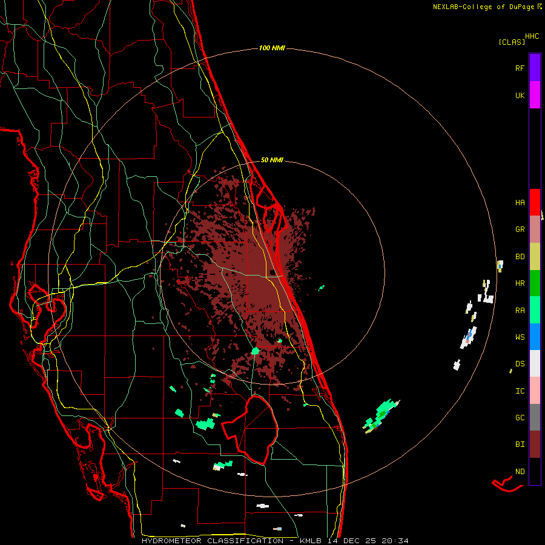The height and width of the screenshot is (545, 545).
Task: Click the "100 NMI" range ring label
Action: click(x=272, y=48)
